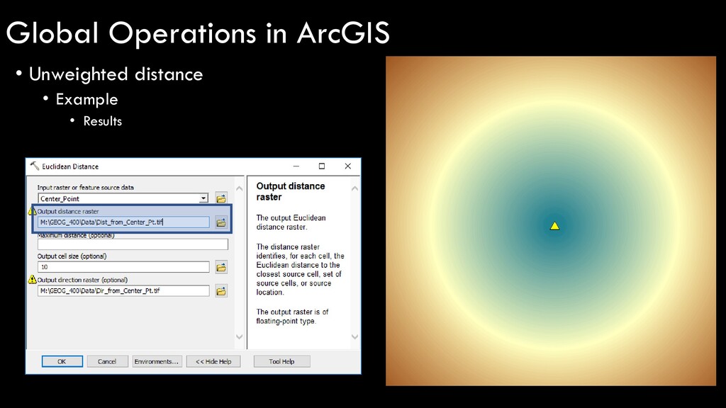
Task: Minimize the Euclidean Distance dialog
Action: click(x=296, y=166)
